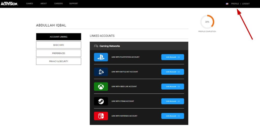Click the PlayStation logo icon

click(x=101, y=57)
